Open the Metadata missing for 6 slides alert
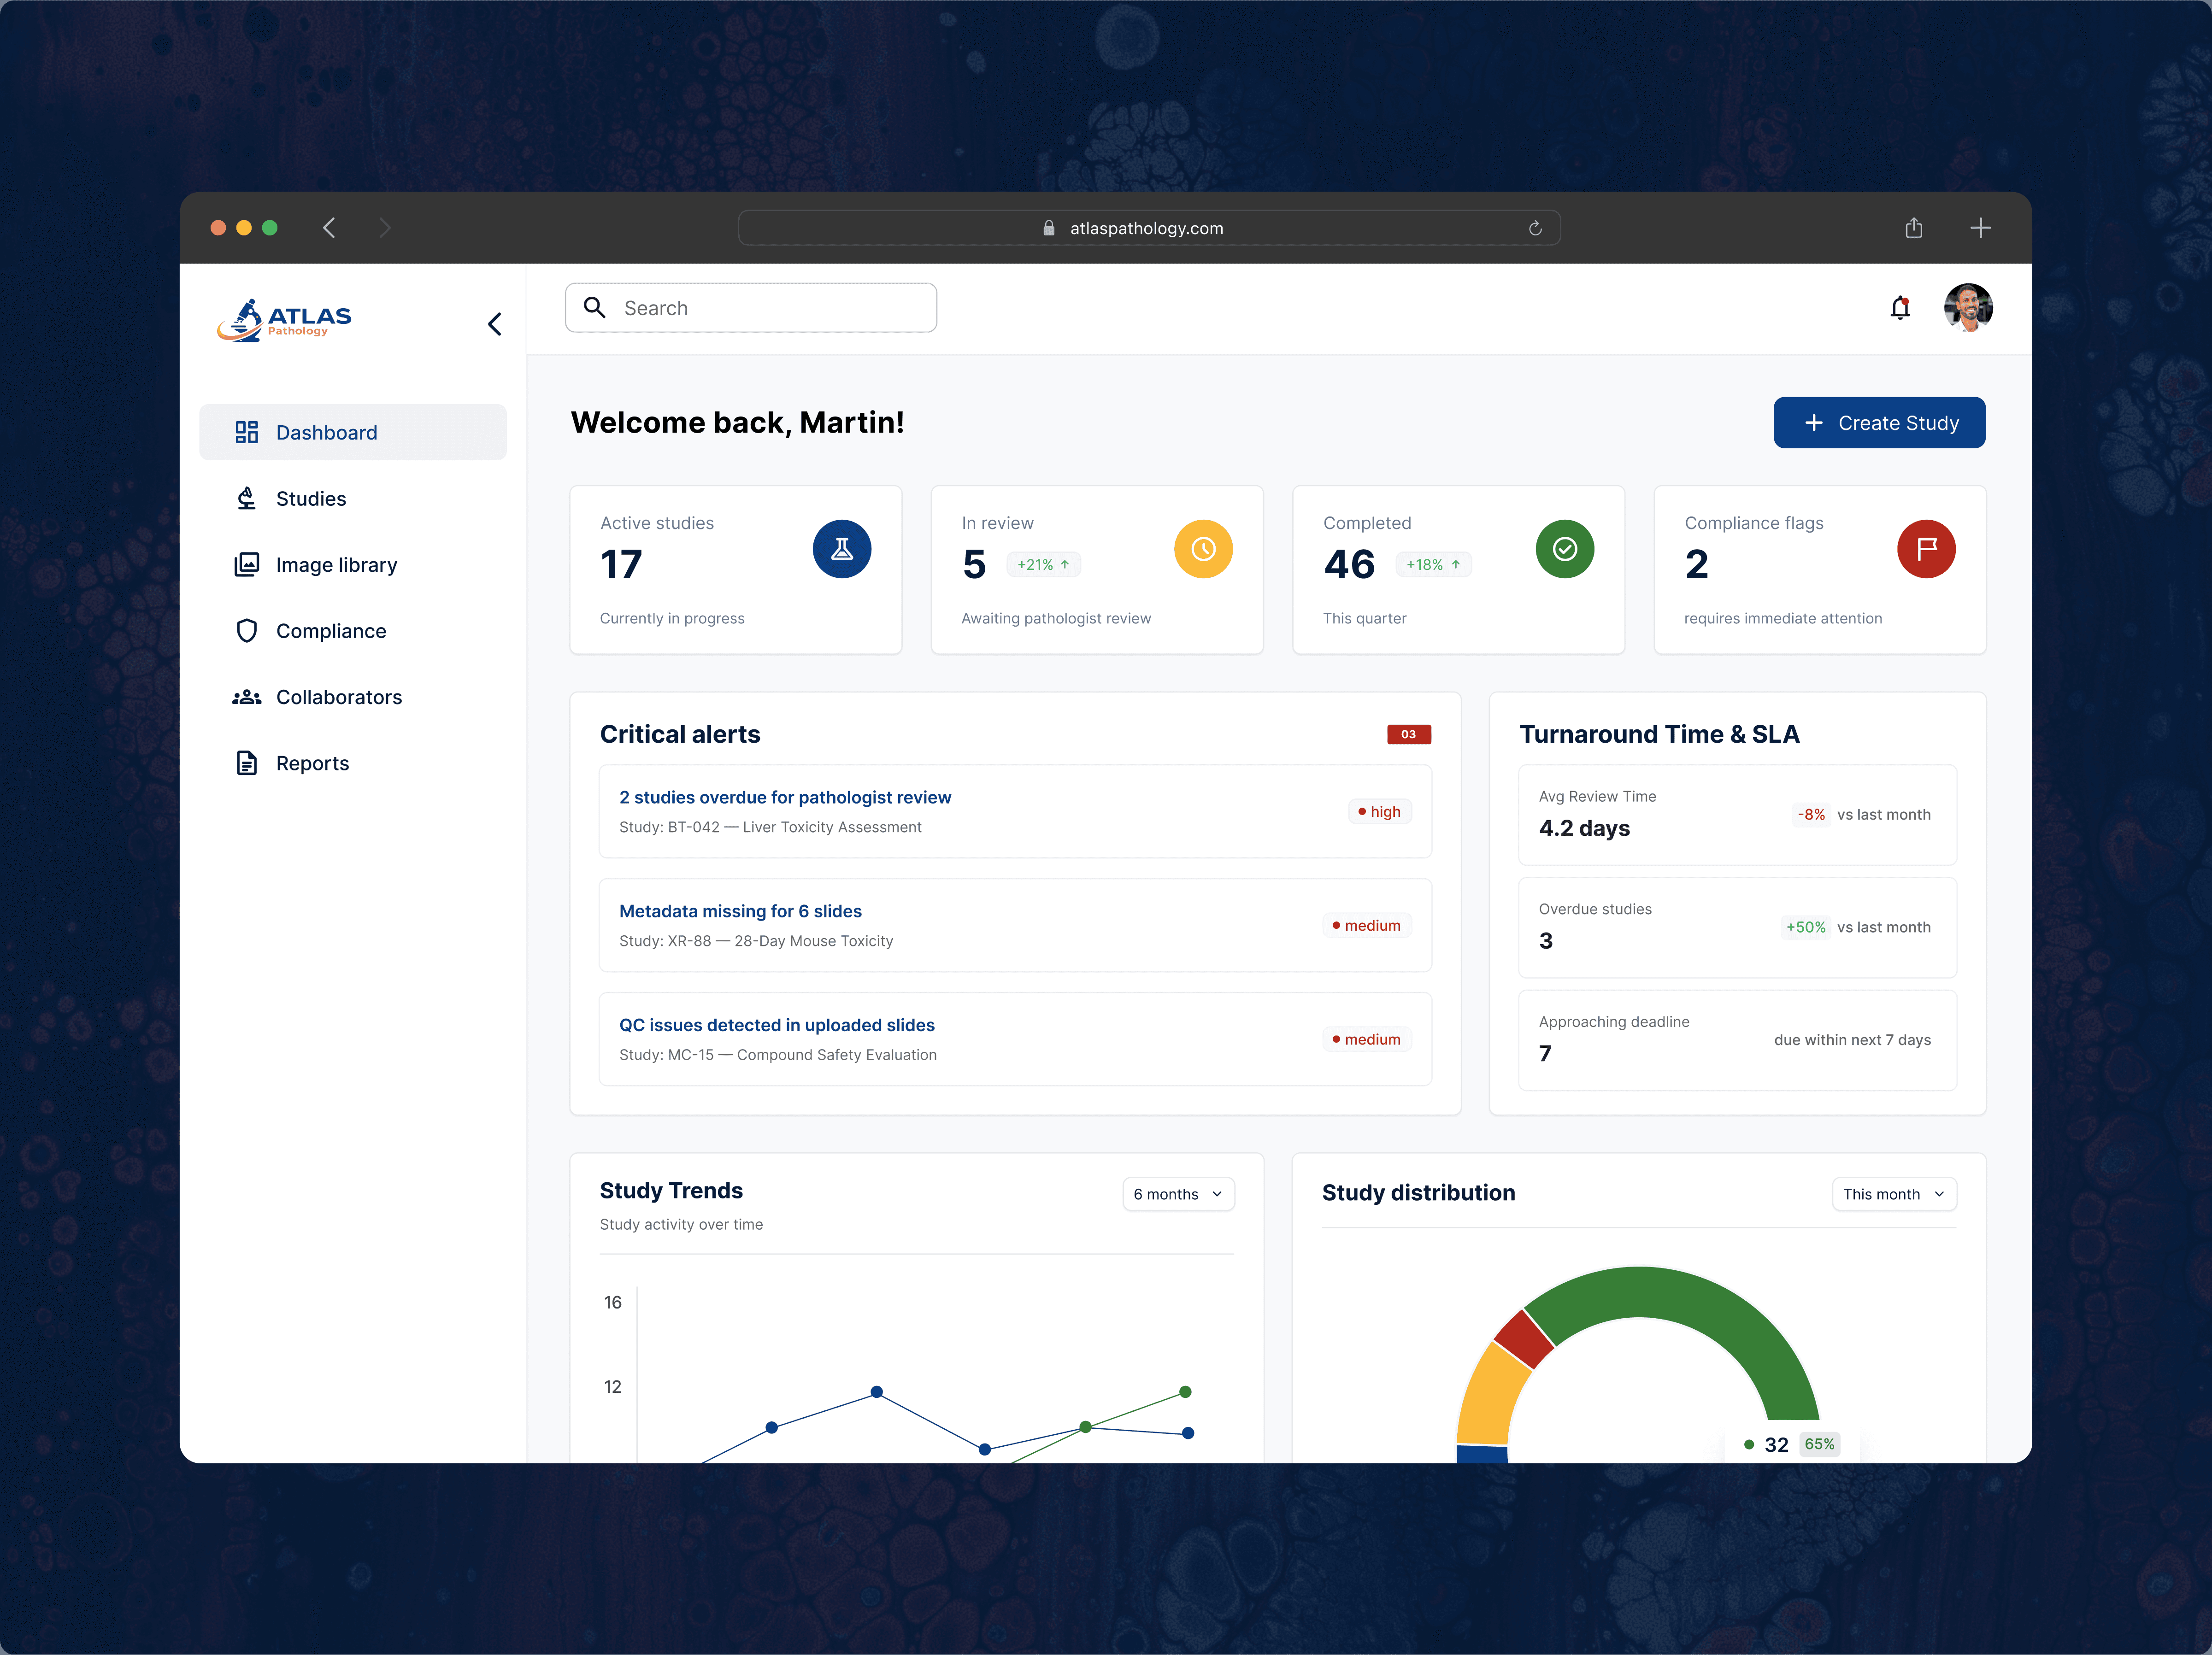Viewport: 2212px width, 1655px height. [740, 911]
